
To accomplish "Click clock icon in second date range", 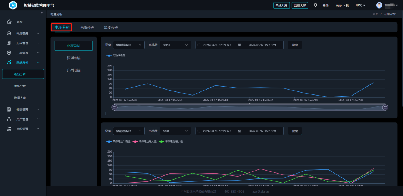I will pos(199,131).
